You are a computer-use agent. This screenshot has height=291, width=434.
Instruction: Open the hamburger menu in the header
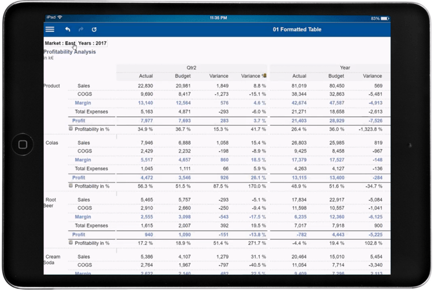50,29
